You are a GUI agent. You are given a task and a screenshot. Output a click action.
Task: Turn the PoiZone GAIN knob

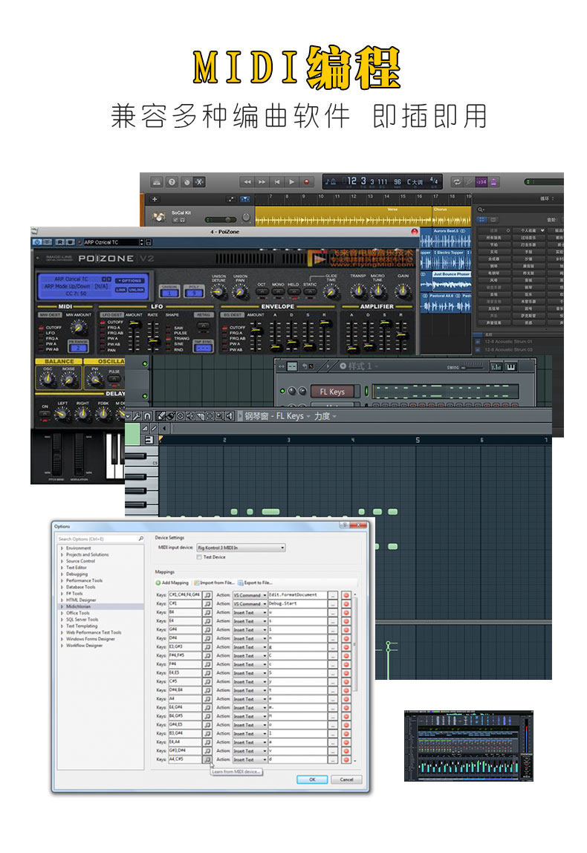point(403,291)
